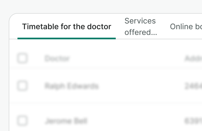Toggle the select-all checkbox in table header

coord(22,58)
